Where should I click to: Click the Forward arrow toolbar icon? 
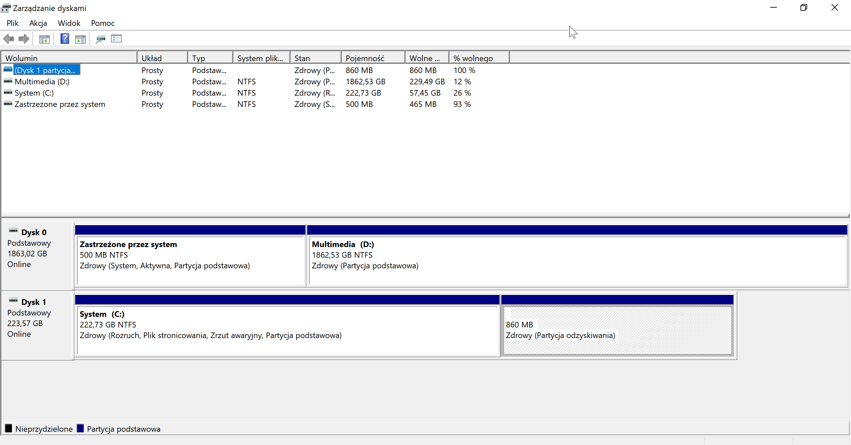(x=24, y=39)
